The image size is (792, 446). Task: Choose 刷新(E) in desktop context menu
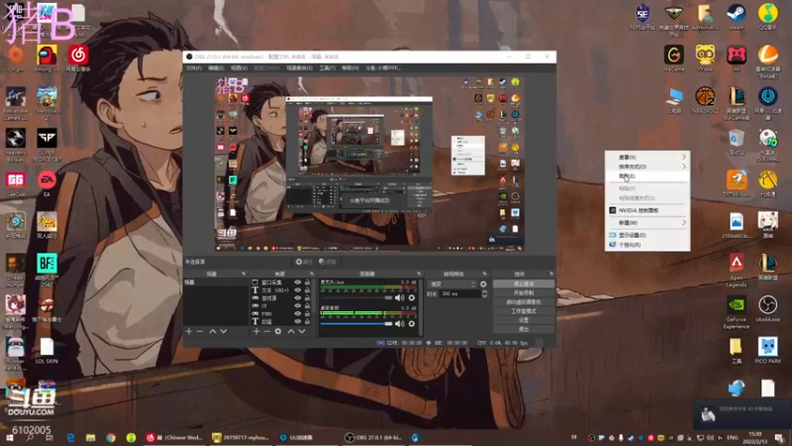click(x=647, y=176)
